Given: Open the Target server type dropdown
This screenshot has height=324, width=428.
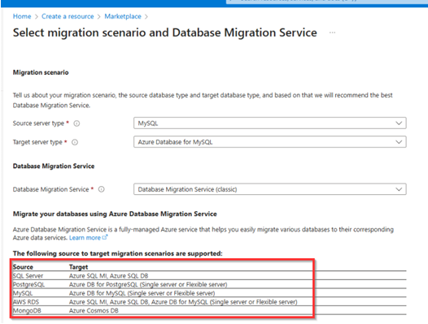Looking at the screenshot, I should tap(269, 142).
